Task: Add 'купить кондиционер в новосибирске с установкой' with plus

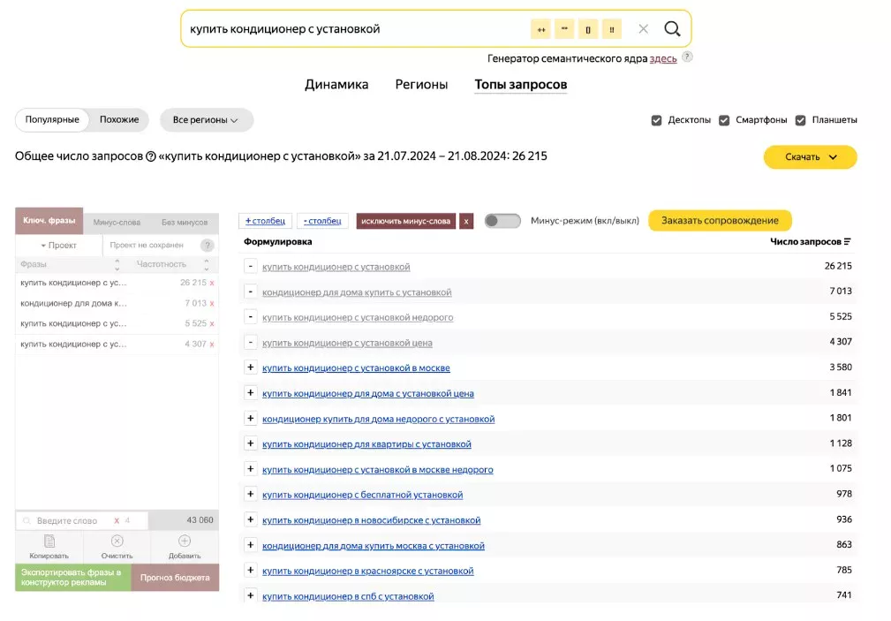Action: pos(251,519)
